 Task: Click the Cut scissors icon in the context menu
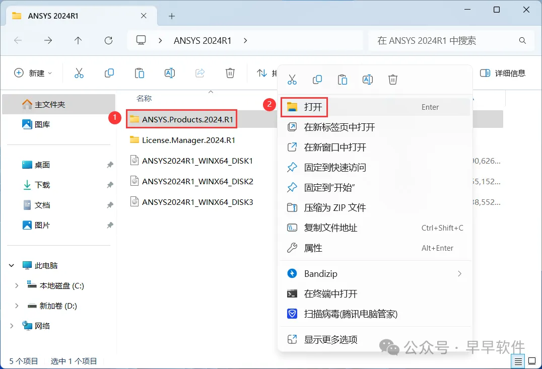tap(292, 80)
